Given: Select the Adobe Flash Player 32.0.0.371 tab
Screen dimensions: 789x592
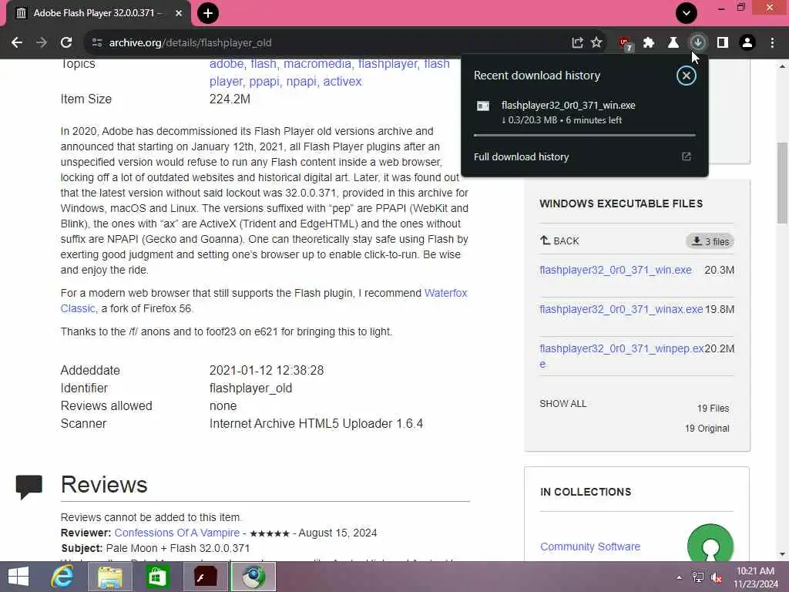Looking at the screenshot, I should point(99,13).
